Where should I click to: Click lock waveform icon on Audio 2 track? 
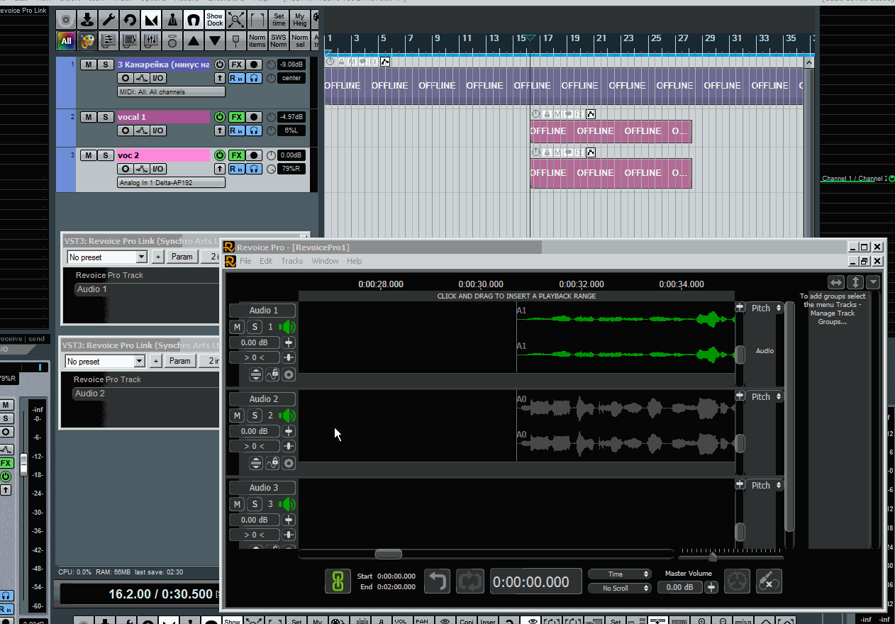tap(272, 463)
